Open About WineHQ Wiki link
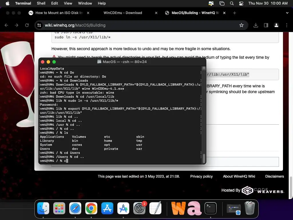 point(239,176)
